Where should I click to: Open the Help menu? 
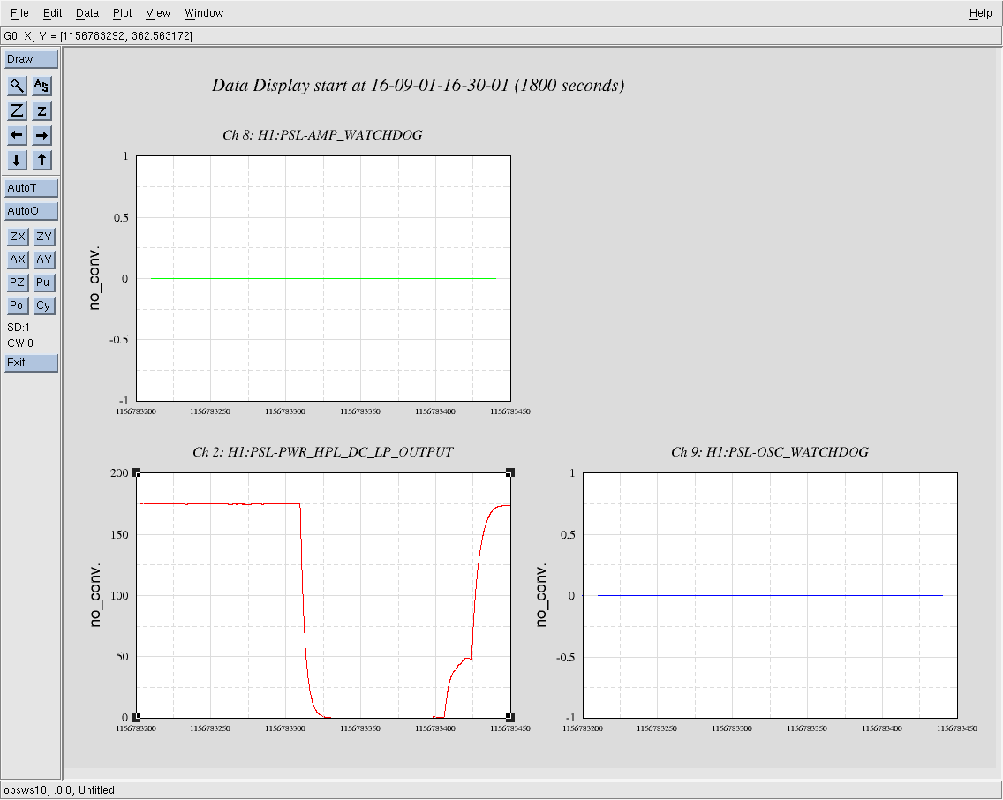coord(980,12)
